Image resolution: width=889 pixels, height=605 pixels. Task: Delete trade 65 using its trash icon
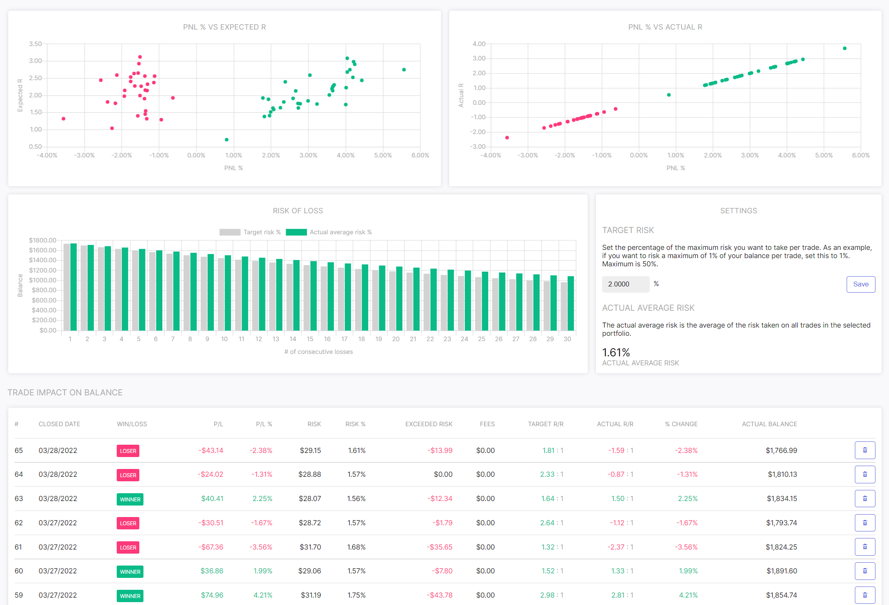coord(865,450)
